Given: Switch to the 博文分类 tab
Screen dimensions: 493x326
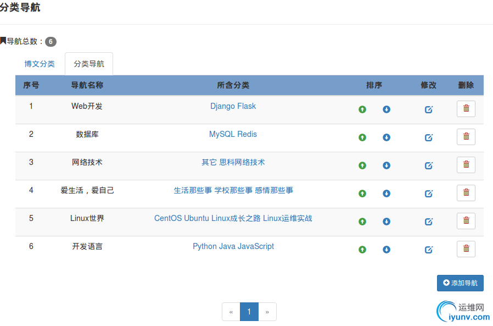Looking at the screenshot, I should pos(40,64).
